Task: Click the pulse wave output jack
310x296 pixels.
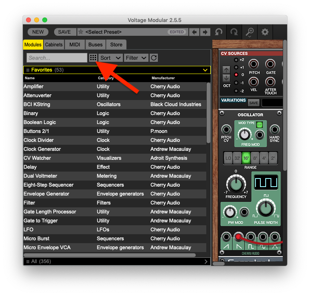Action: click(251, 237)
